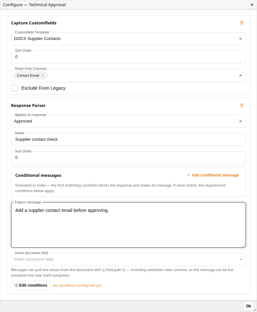Clear the Applies to response value
Image resolution: width=257 pixels, height=312 pixels.
tap(240, 121)
